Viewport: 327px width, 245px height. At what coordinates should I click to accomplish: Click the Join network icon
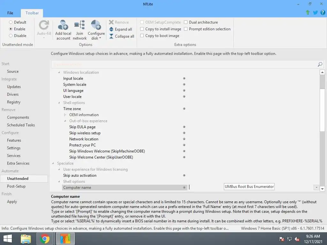tap(80, 25)
